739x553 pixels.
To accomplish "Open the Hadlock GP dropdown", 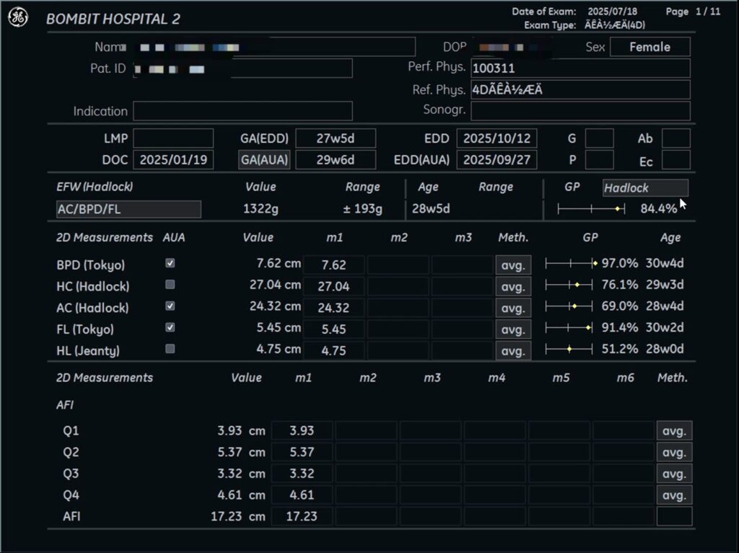I will [x=645, y=188].
